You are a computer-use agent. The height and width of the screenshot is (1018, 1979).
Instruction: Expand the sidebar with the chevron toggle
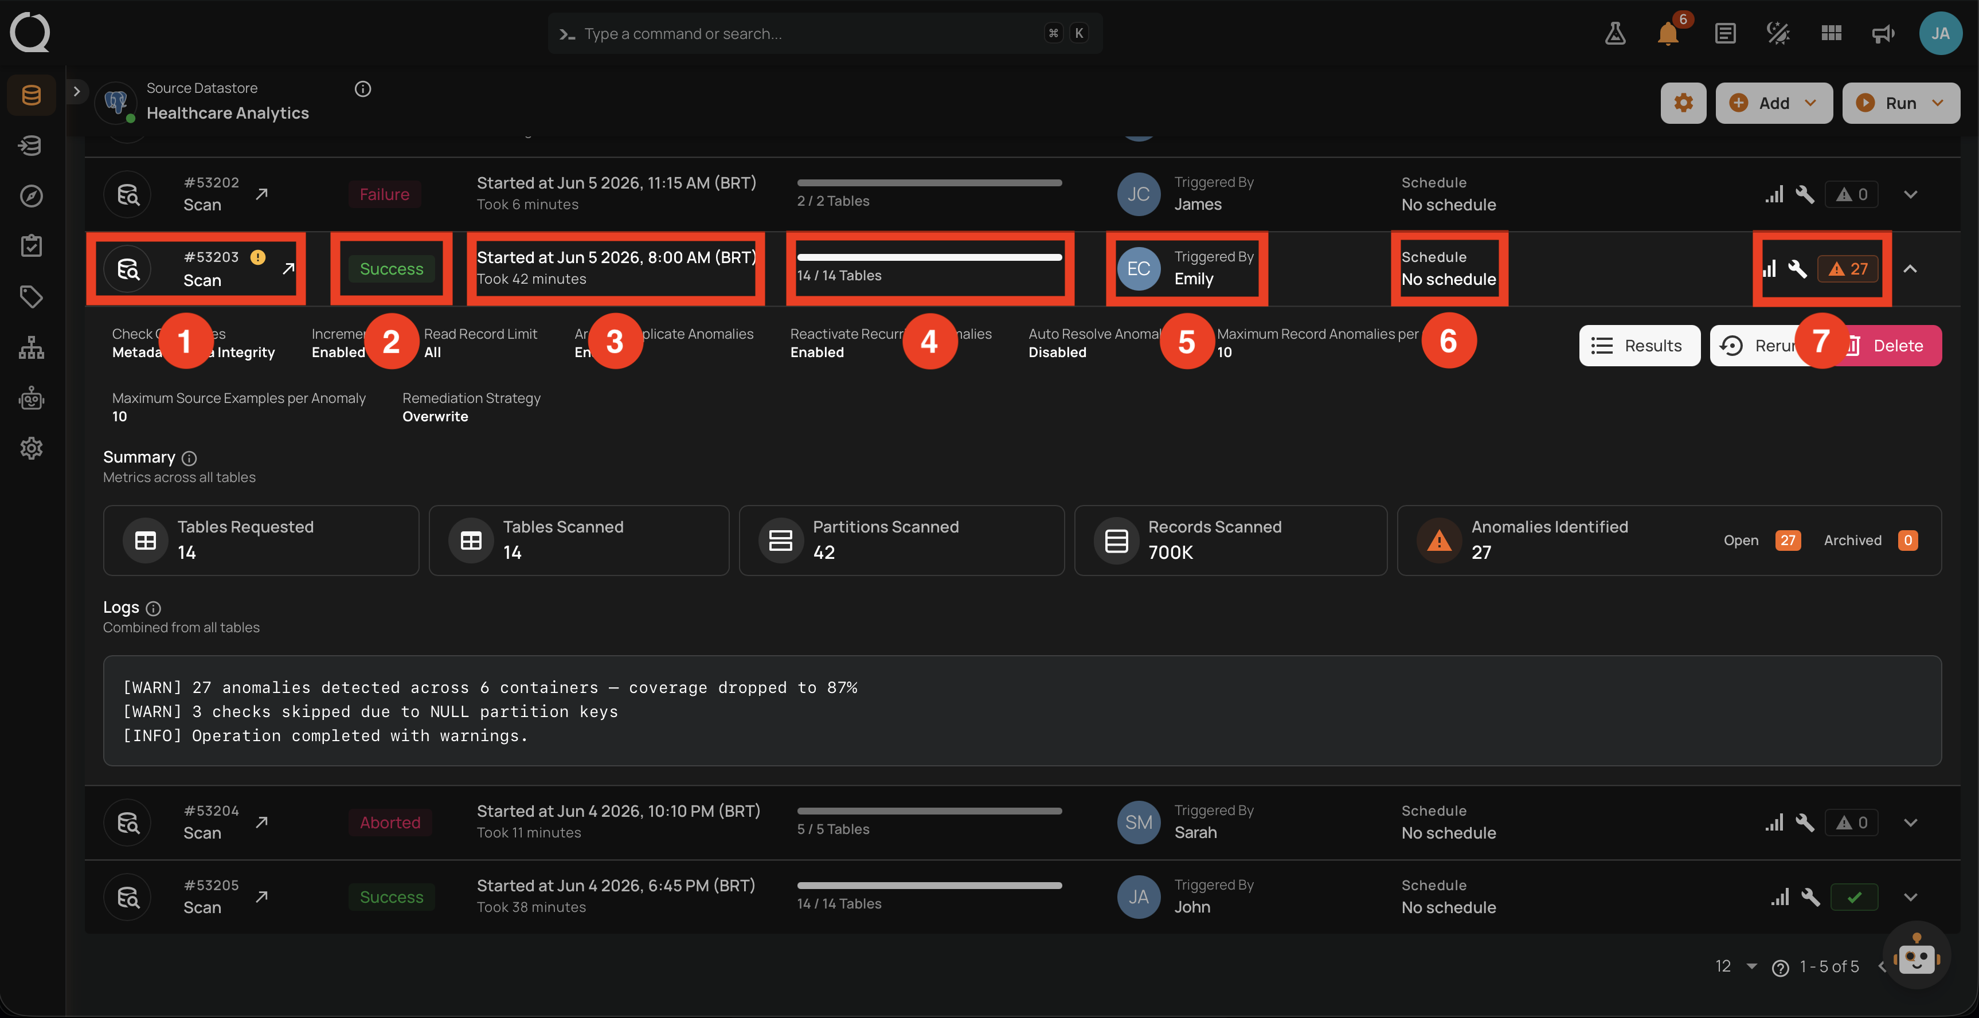point(76,91)
